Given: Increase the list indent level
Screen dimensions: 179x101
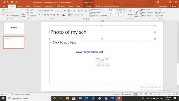Looking at the screenshot, I should point(82,11).
